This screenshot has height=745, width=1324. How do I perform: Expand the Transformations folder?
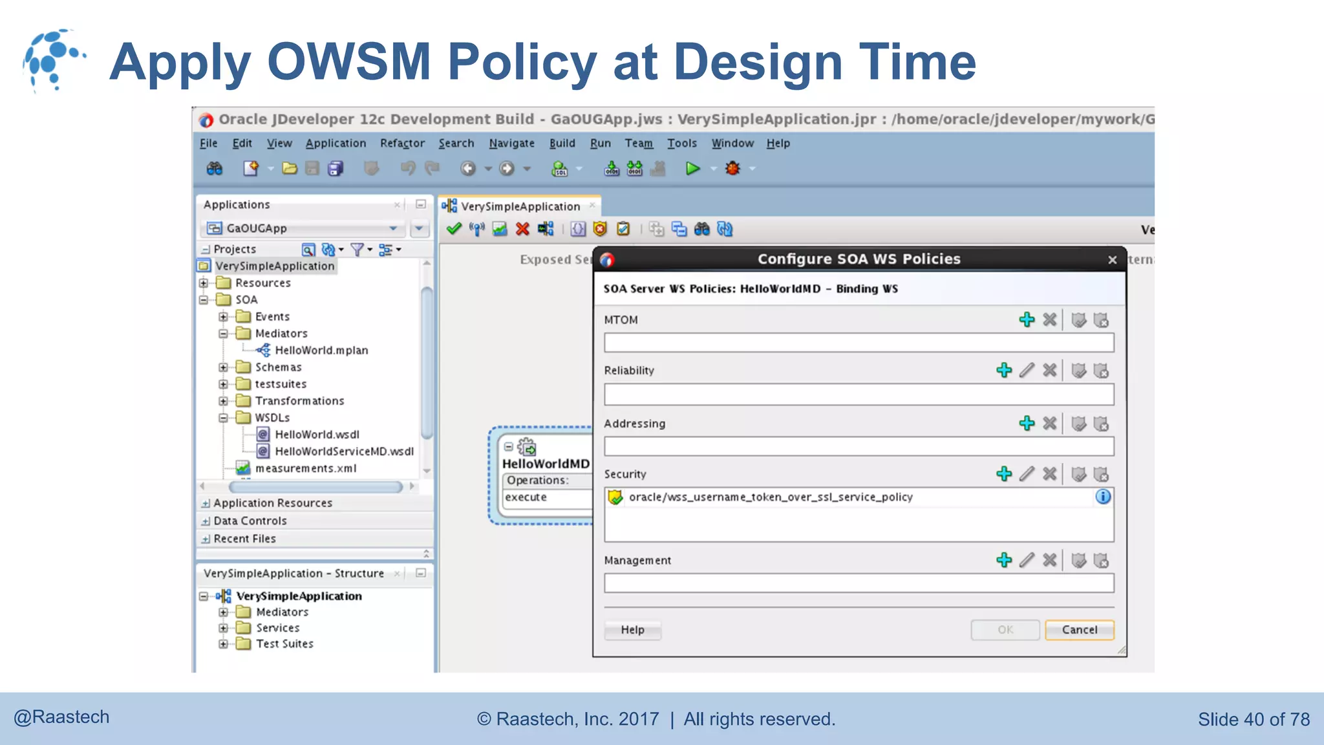pos(223,400)
